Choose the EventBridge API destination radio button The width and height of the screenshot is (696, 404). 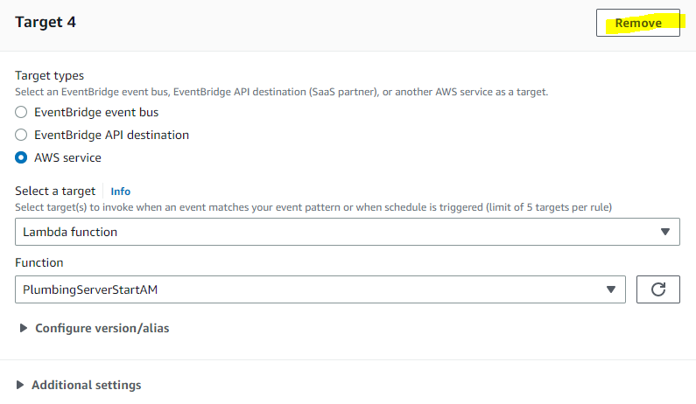coord(21,136)
